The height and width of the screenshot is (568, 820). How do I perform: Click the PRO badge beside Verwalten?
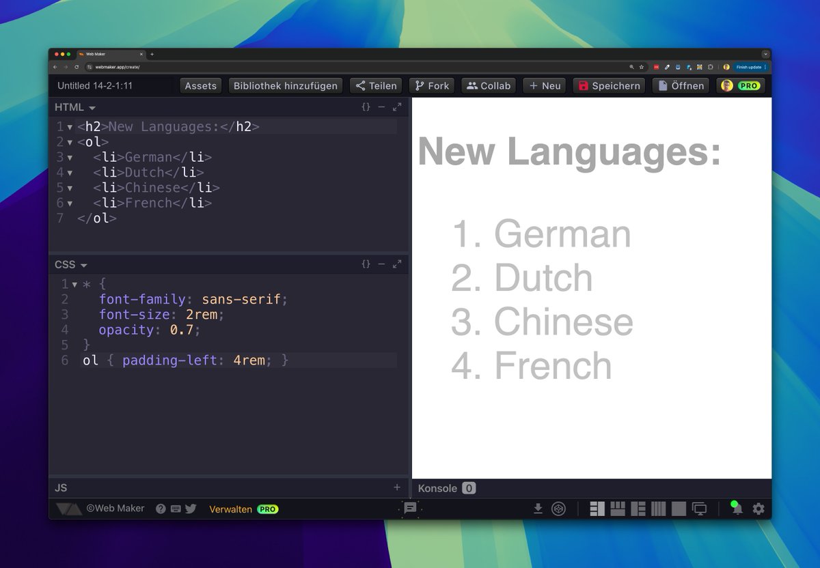click(268, 509)
